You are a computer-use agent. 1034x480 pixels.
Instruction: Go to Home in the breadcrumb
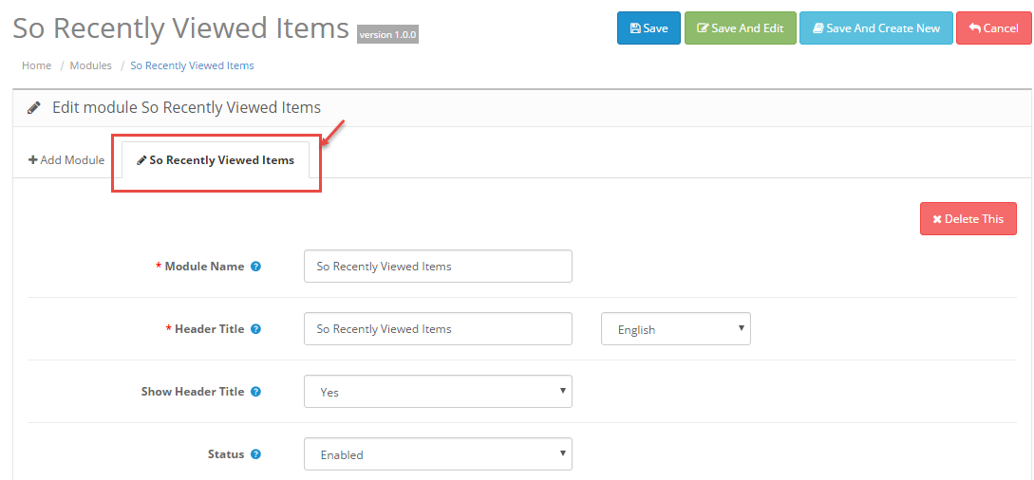tap(37, 65)
